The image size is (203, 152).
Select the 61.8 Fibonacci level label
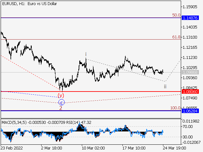pyautogui.click(x=176, y=37)
